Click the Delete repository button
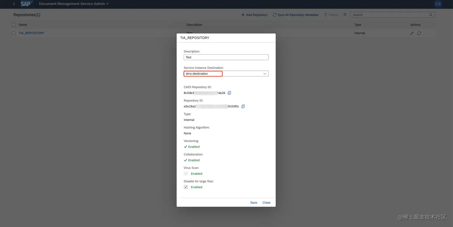453x227 pixels. 331,15
